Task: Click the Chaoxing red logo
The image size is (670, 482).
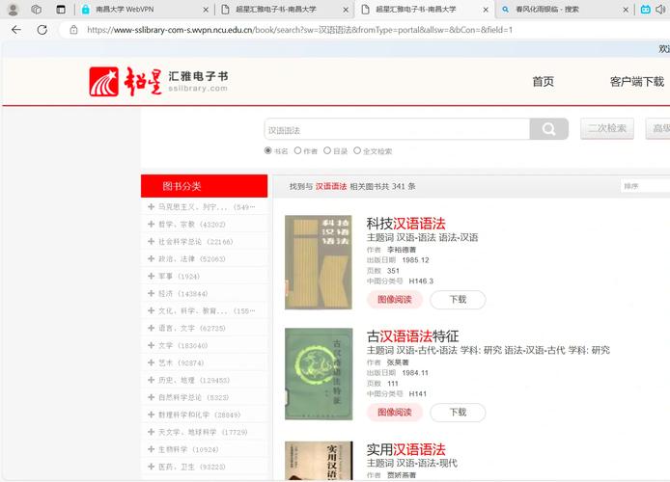Action: pos(104,81)
